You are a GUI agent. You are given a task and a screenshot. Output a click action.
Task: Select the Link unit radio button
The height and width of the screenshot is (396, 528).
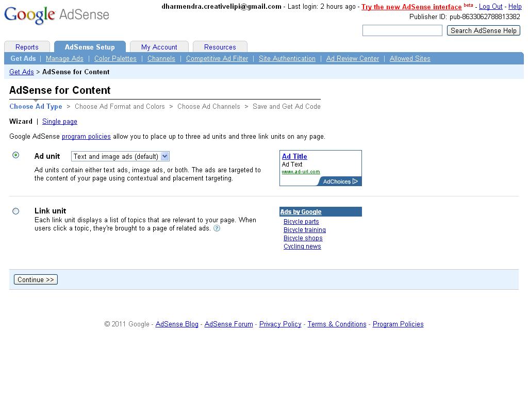[x=16, y=211]
